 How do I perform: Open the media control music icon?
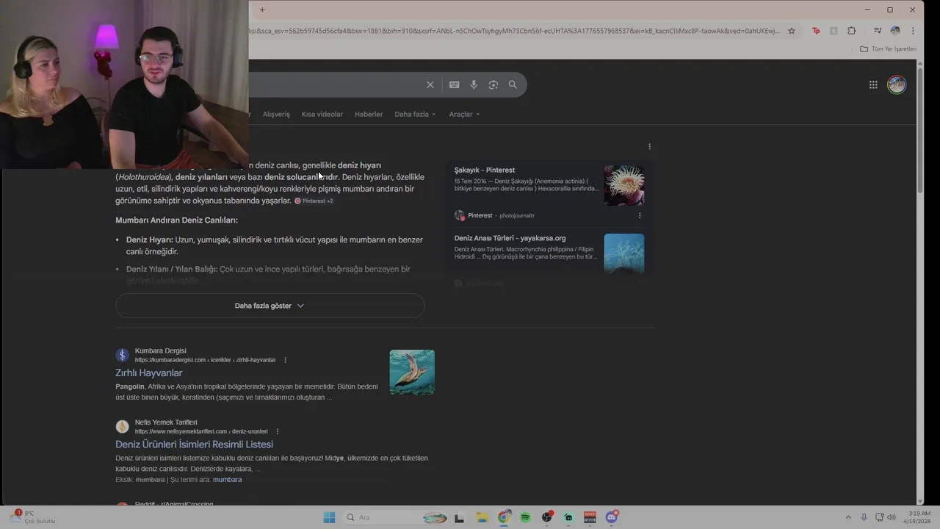(x=878, y=31)
